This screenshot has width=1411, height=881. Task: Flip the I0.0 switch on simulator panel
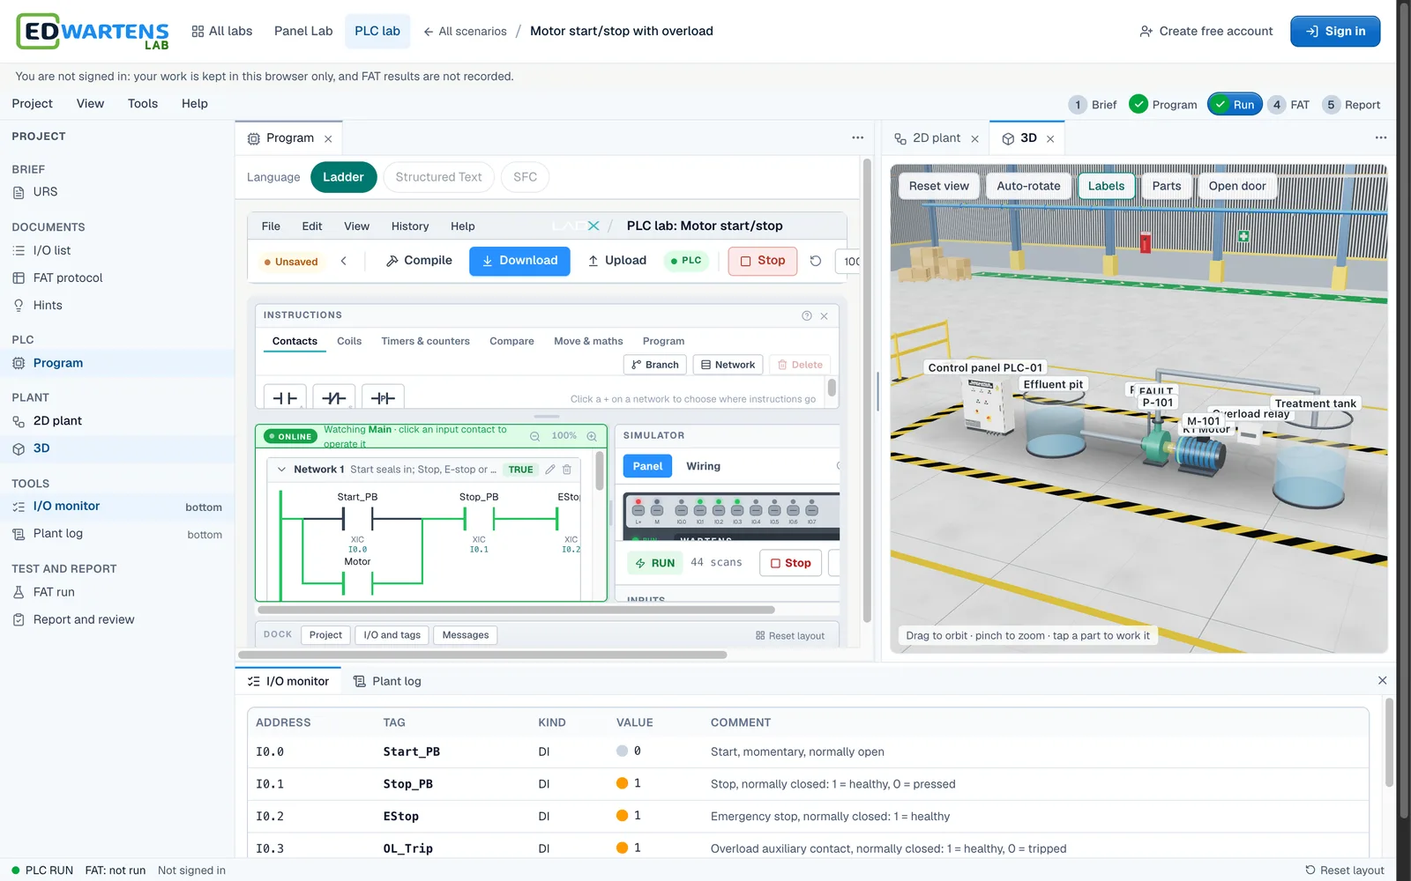point(682,509)
